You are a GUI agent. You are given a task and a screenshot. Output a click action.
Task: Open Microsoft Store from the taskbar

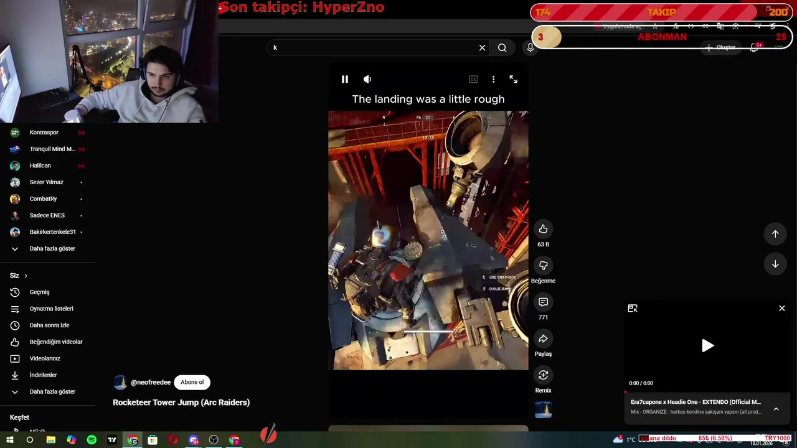(x=153, y=440)
